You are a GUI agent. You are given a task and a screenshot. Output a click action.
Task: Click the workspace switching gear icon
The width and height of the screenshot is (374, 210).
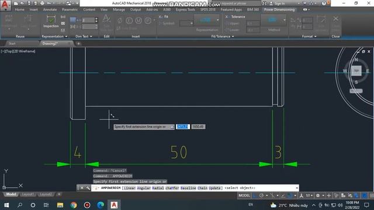point(318,195)
